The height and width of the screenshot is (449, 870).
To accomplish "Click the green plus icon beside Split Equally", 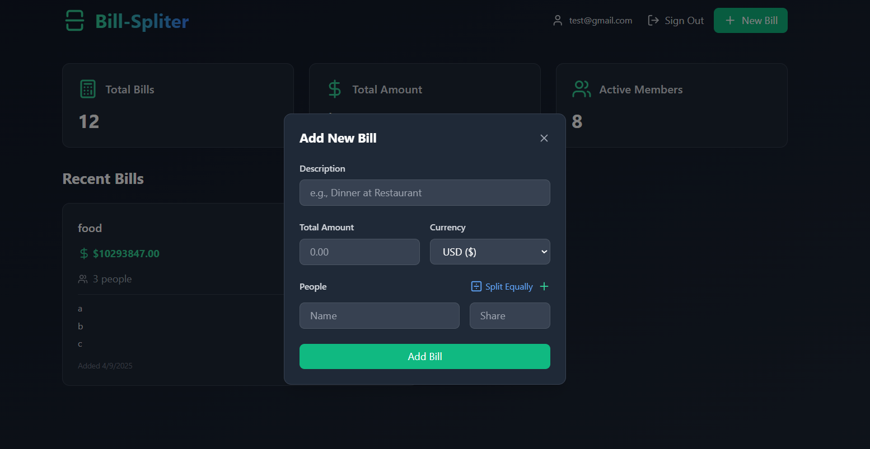I will pyautogui.click(x=544, y=286).
